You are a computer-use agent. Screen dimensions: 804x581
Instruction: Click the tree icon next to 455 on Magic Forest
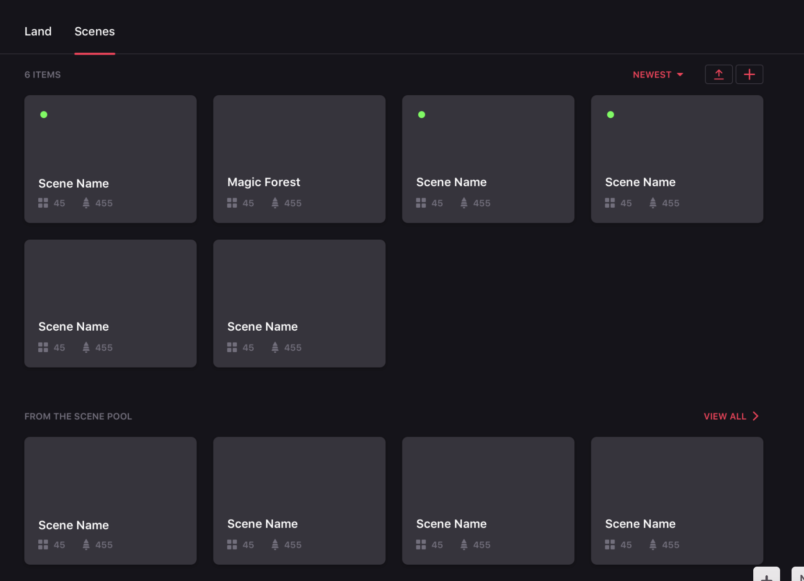tap(275, 202)
